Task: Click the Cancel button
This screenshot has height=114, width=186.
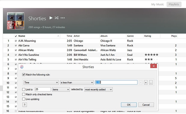Action: tap(146, 105)
